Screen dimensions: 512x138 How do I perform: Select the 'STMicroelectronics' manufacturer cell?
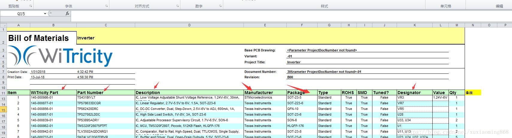tap(265, 98)
